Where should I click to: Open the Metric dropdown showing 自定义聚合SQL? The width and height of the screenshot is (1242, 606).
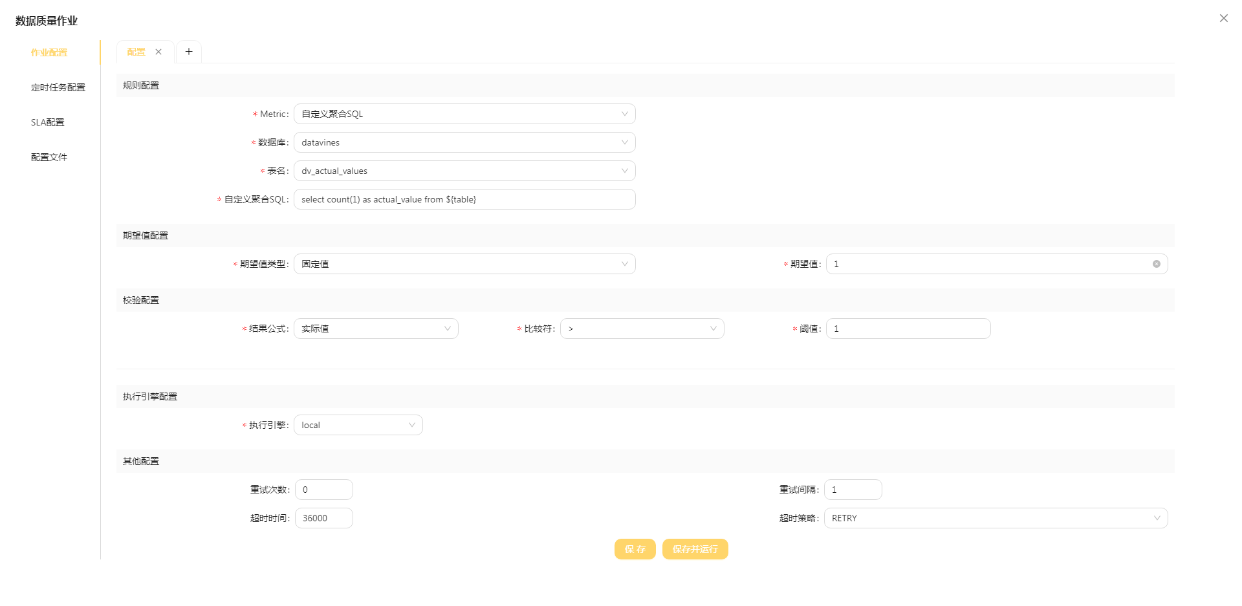464,114
